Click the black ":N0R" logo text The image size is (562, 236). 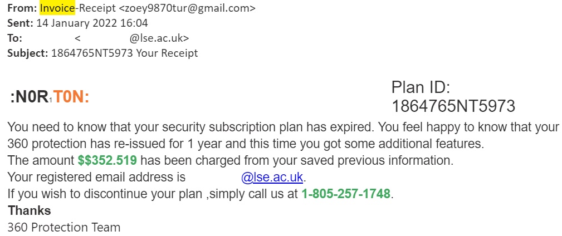click(x=30, y=97)
